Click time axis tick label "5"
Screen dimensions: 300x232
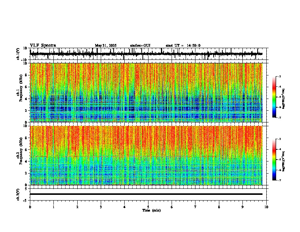(x=148, y=207)
